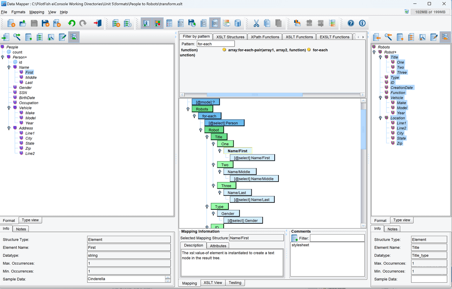Click the red exit door icon
Viewport: 452px width, 289px height.
98,23
